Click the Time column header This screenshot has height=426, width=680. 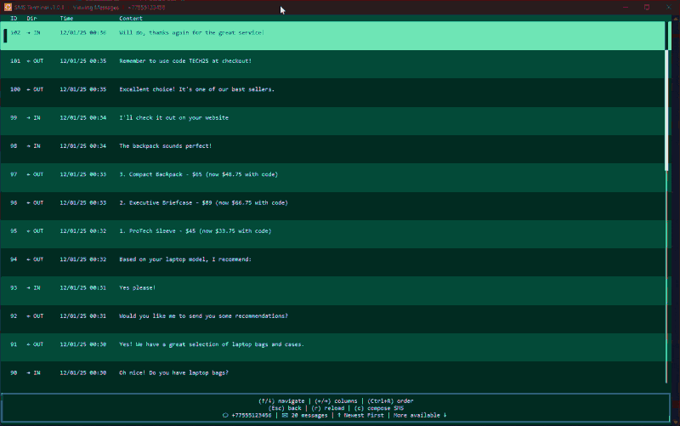(x=66, y=18)
